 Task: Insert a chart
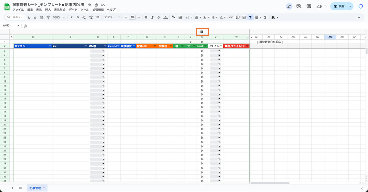click(244, 17)
